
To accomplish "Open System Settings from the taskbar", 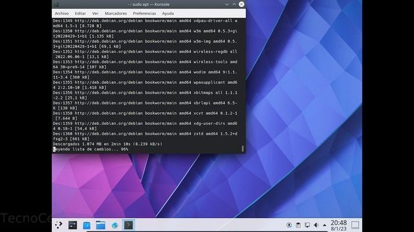I will (x=72, y=225).
